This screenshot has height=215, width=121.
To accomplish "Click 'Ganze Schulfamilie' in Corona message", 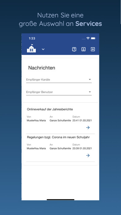I will pyautogui.click(x=60, y=148).
